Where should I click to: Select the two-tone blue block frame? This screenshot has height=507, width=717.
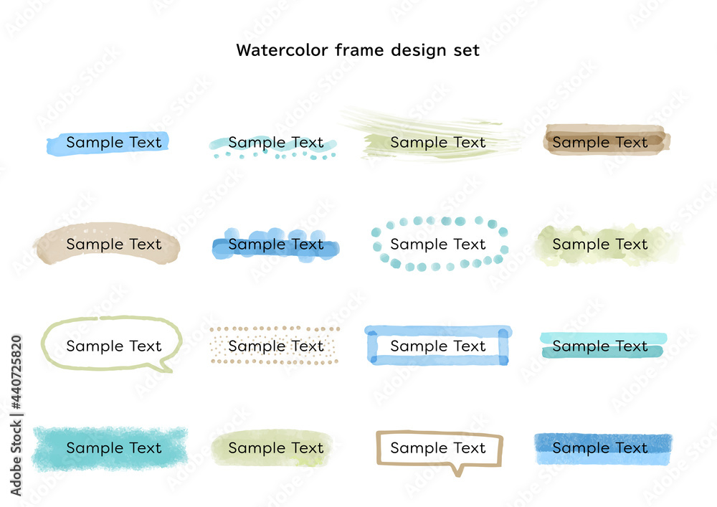603,449
